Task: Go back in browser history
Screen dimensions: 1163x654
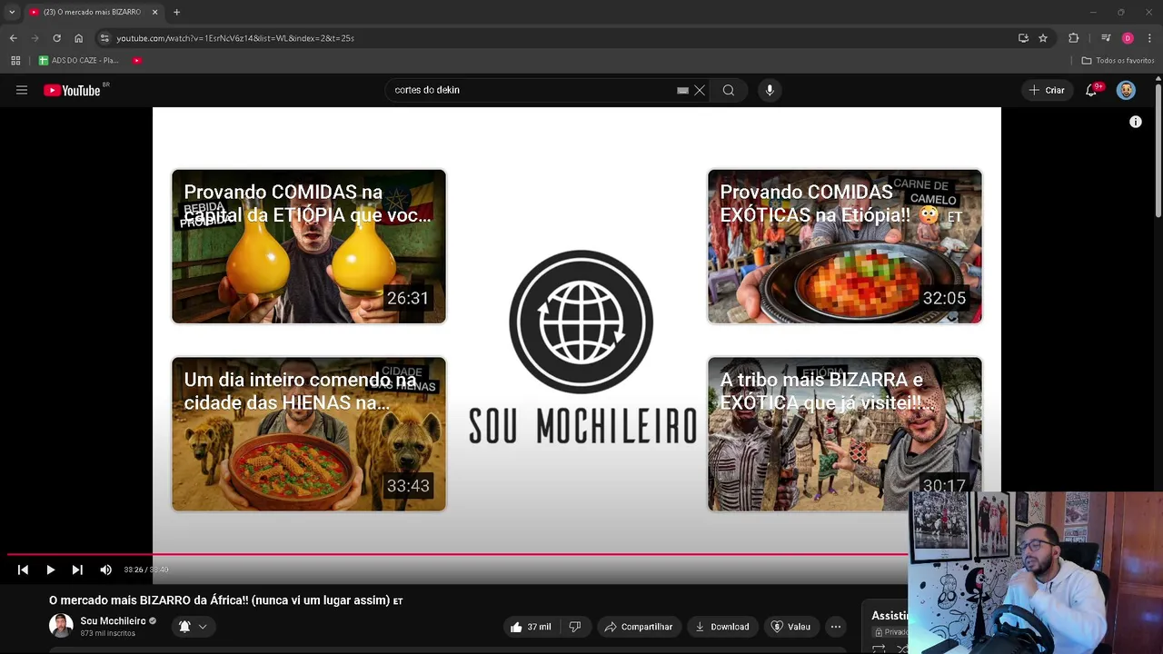Action: click(13, 38)
